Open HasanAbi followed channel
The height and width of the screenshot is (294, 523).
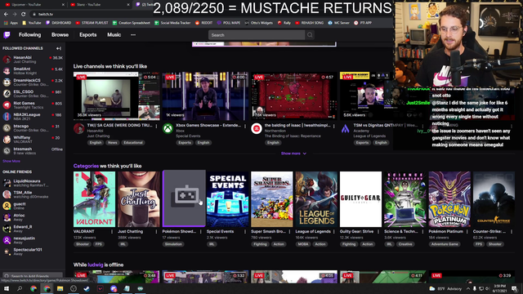click(x=33, y=60)
